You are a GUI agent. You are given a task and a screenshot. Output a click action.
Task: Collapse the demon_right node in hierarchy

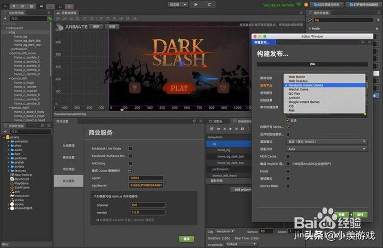[10, 108]
